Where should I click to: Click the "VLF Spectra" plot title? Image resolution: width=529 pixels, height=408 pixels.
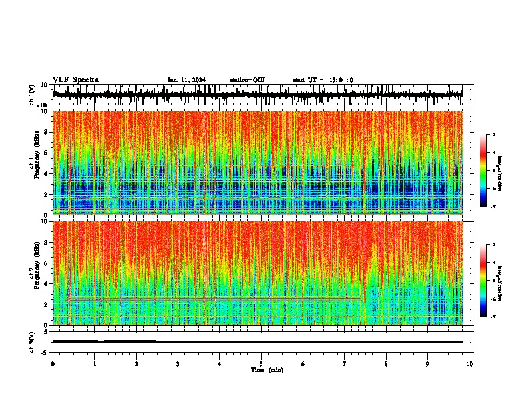75,80
